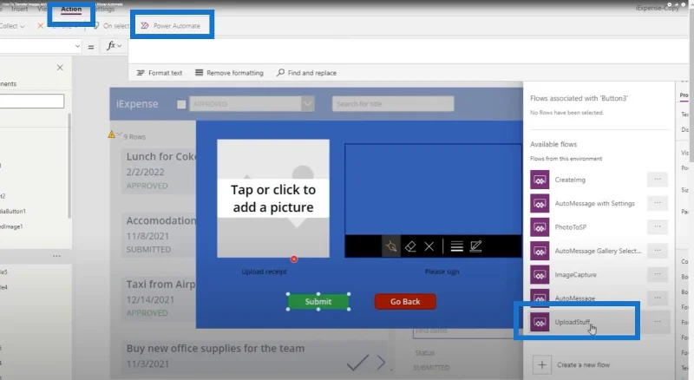Click Create a new flow link
The height and width of the screenshot is (380, 694).
tap(583, 365)
